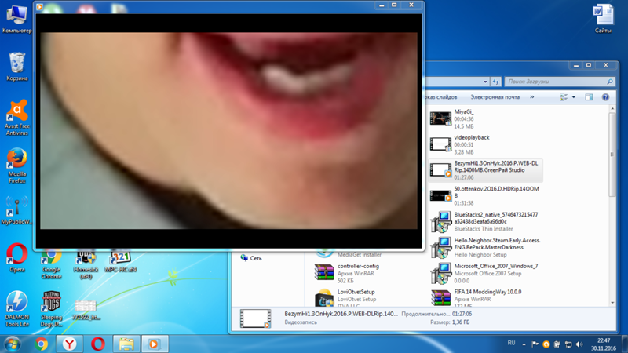The width and height of the screenshot is (628, 353).
Task: Click the duration value 01:27:06 in details pane
Action: [462, 315]
